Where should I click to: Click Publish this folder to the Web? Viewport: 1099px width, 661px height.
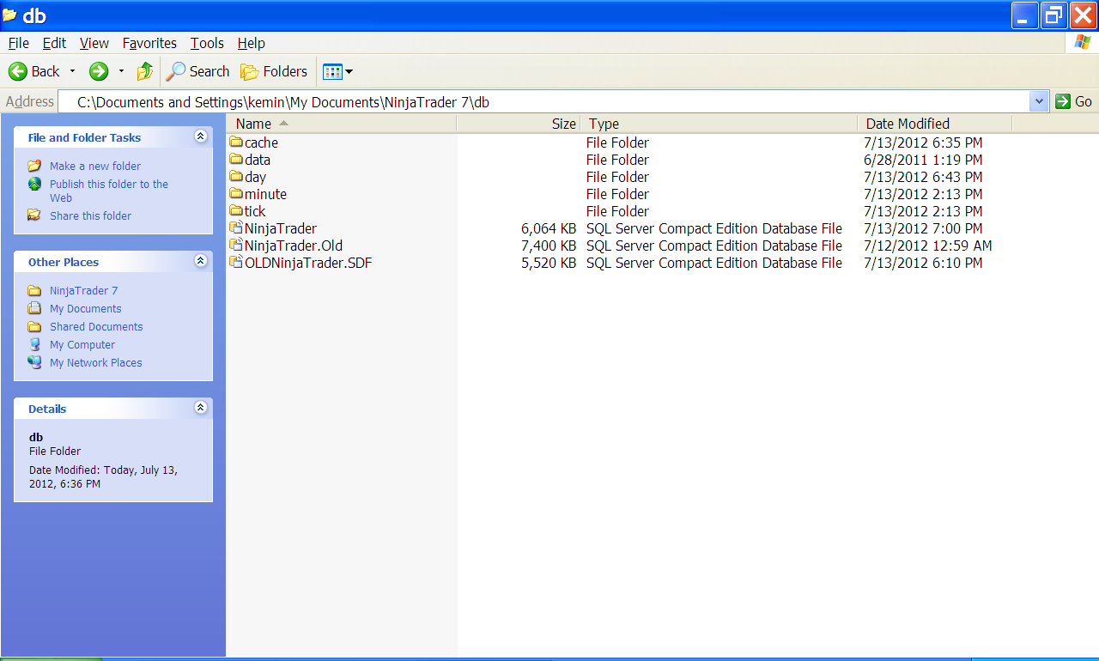coord(109,191)
